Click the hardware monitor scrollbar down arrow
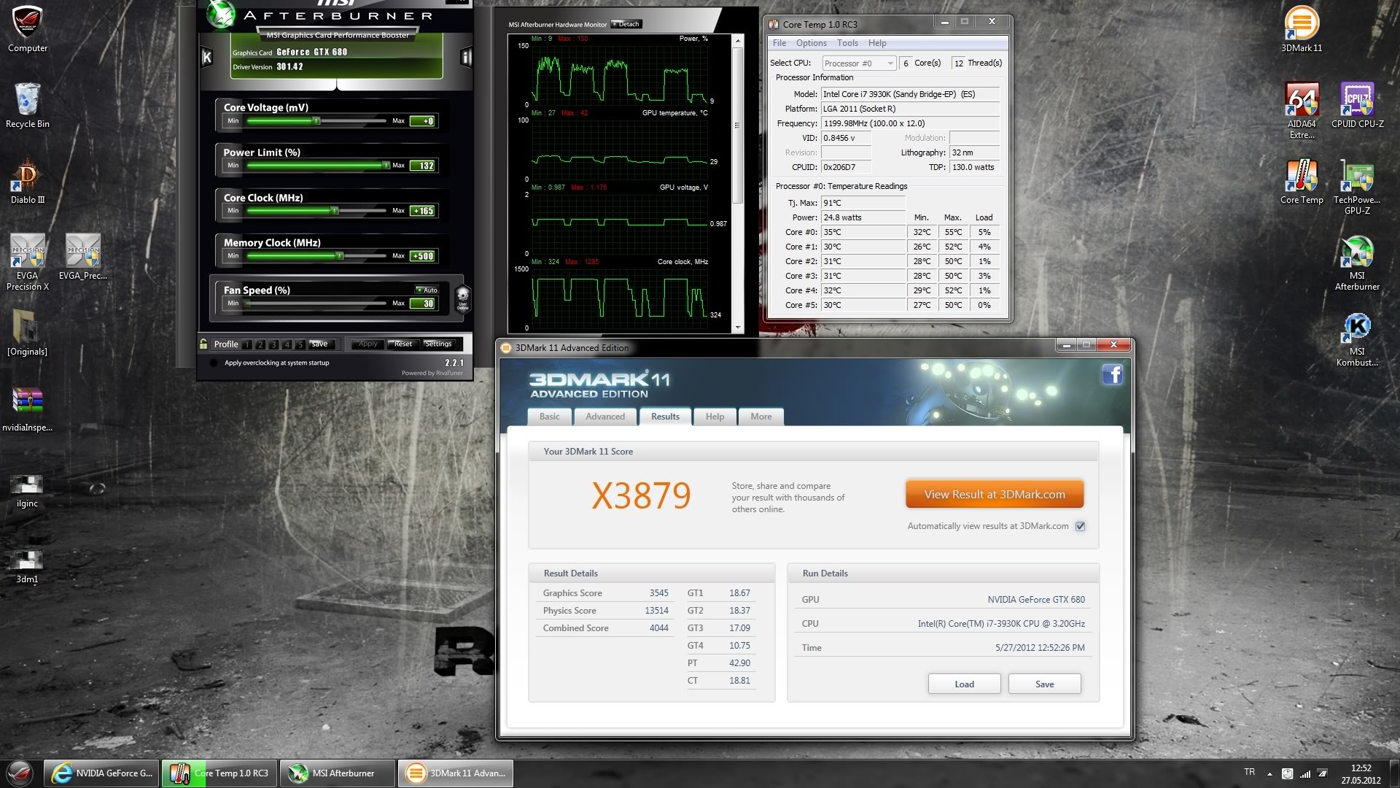The image size is (1400, 788). tap(738, 328)
